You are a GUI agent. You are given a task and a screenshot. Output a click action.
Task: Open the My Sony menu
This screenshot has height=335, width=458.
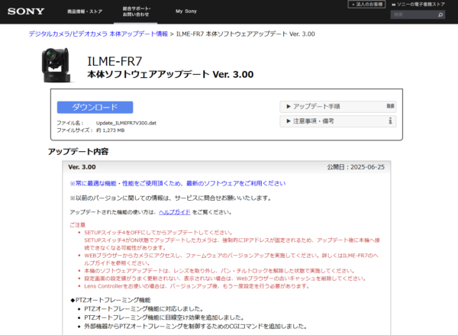point(186,11)
